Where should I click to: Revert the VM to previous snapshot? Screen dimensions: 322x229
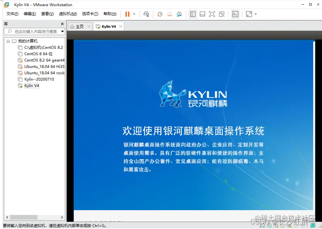[169, 14]
